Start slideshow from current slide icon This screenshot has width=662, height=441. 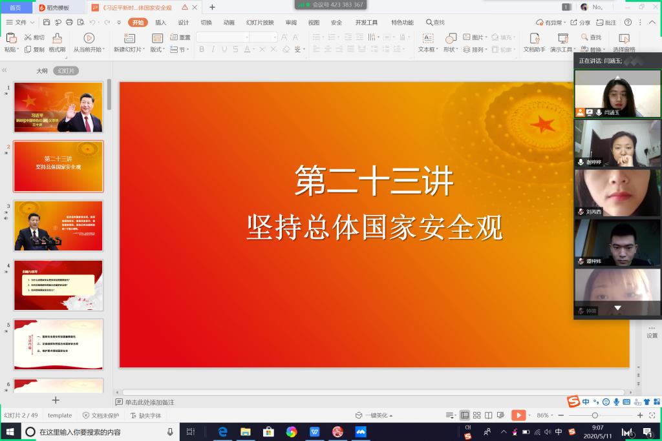coord(89,39)
